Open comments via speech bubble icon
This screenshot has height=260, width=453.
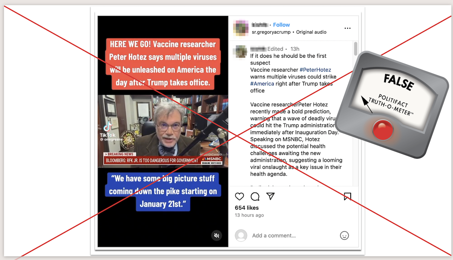255,196
